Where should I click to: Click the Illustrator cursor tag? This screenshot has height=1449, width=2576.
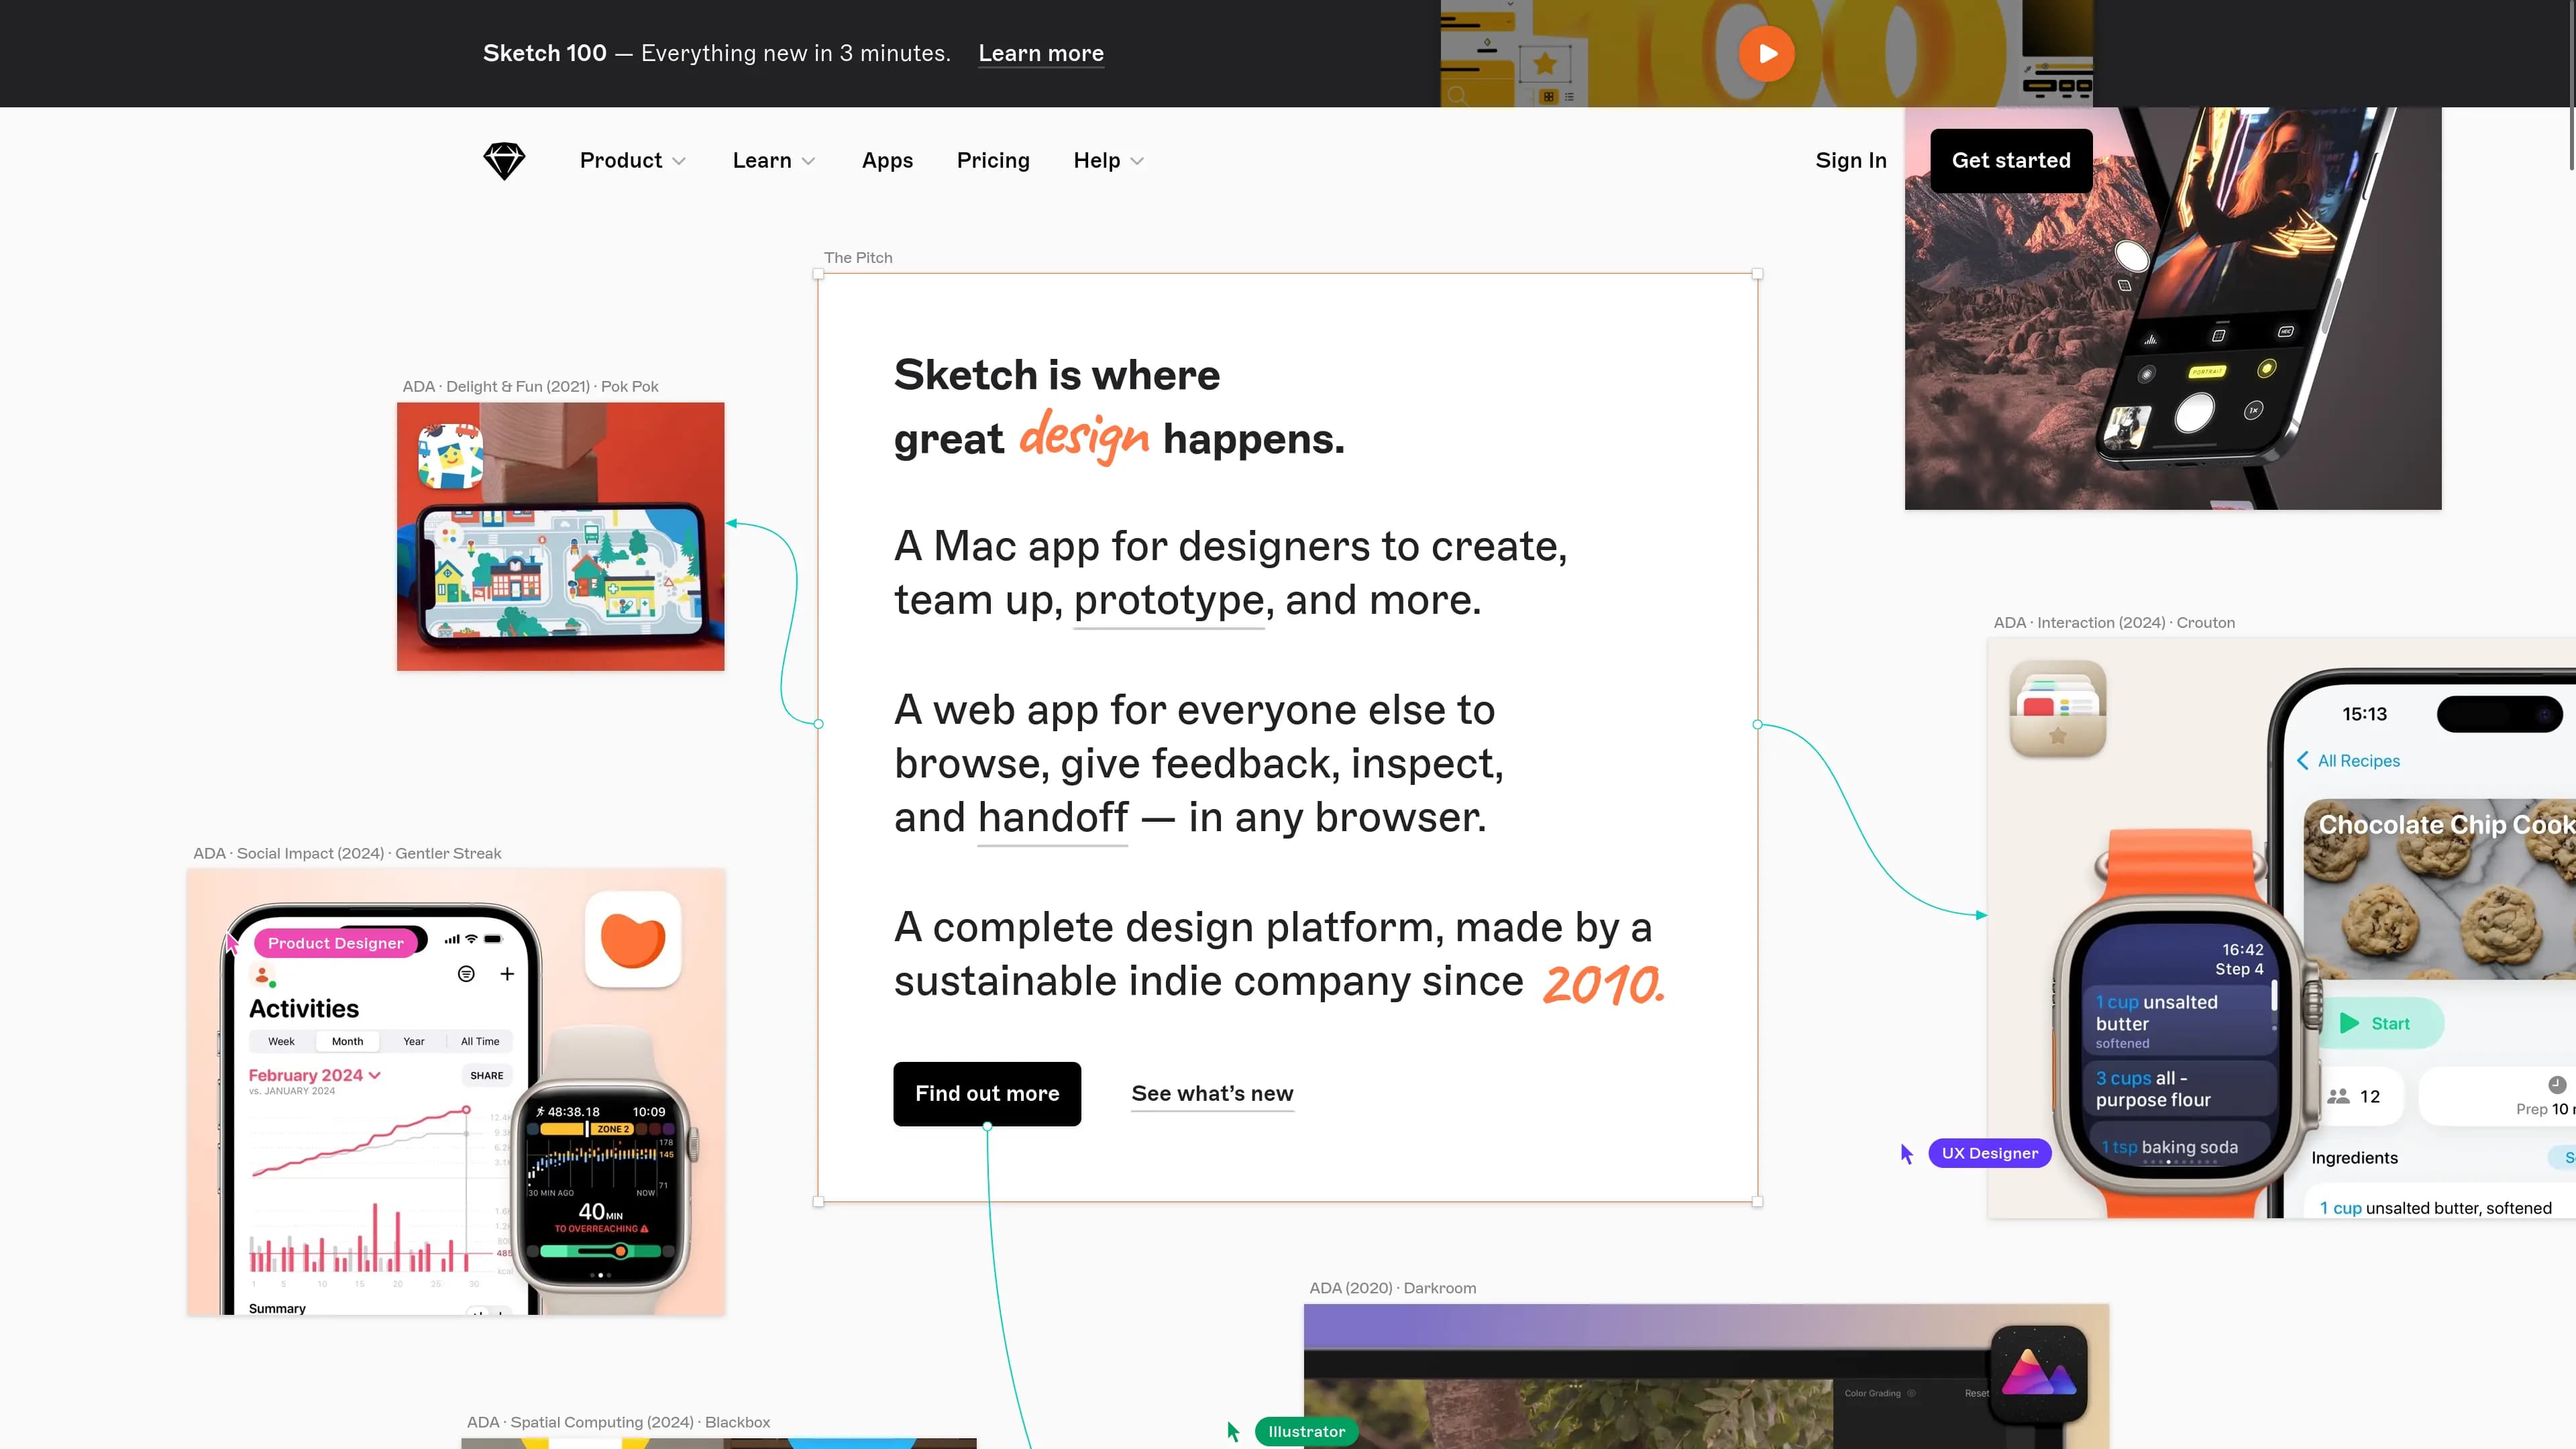coord(1306,1431)
